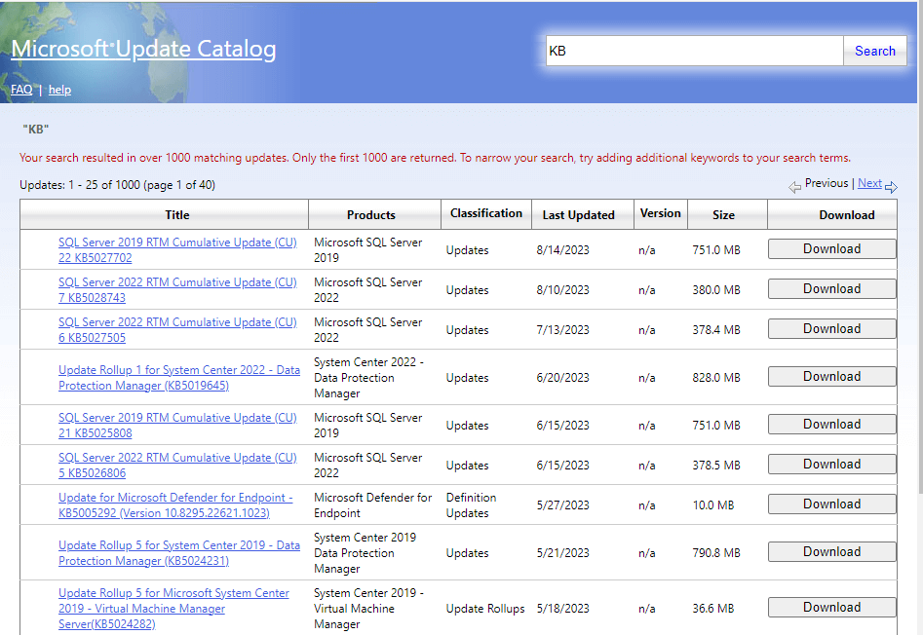The height and width of the screenshot is (635, 923).
Task: Download the KB5028743 update
Action: [x=831, y=288]
